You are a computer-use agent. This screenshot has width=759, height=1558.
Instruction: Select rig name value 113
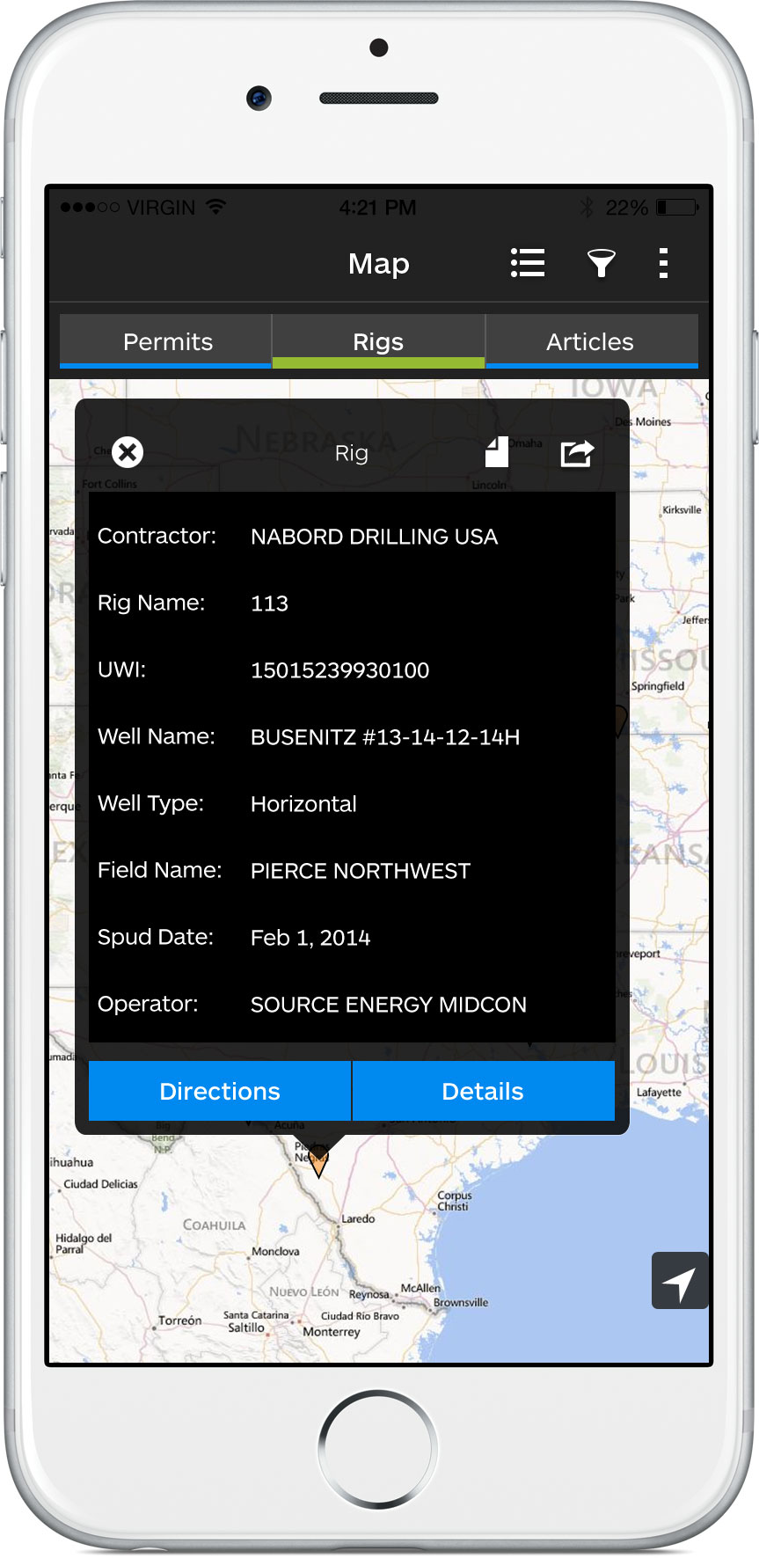tap(270, 603)
